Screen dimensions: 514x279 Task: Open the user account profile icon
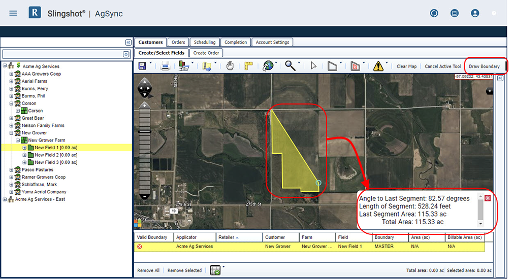click(475, 13)
